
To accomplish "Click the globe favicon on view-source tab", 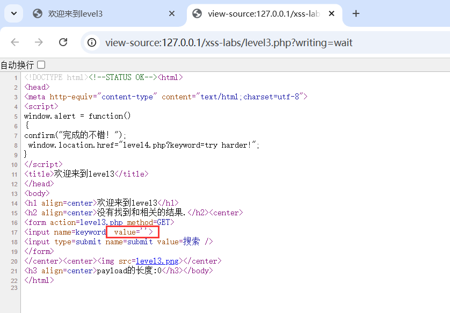I will [x=197, y=13].
